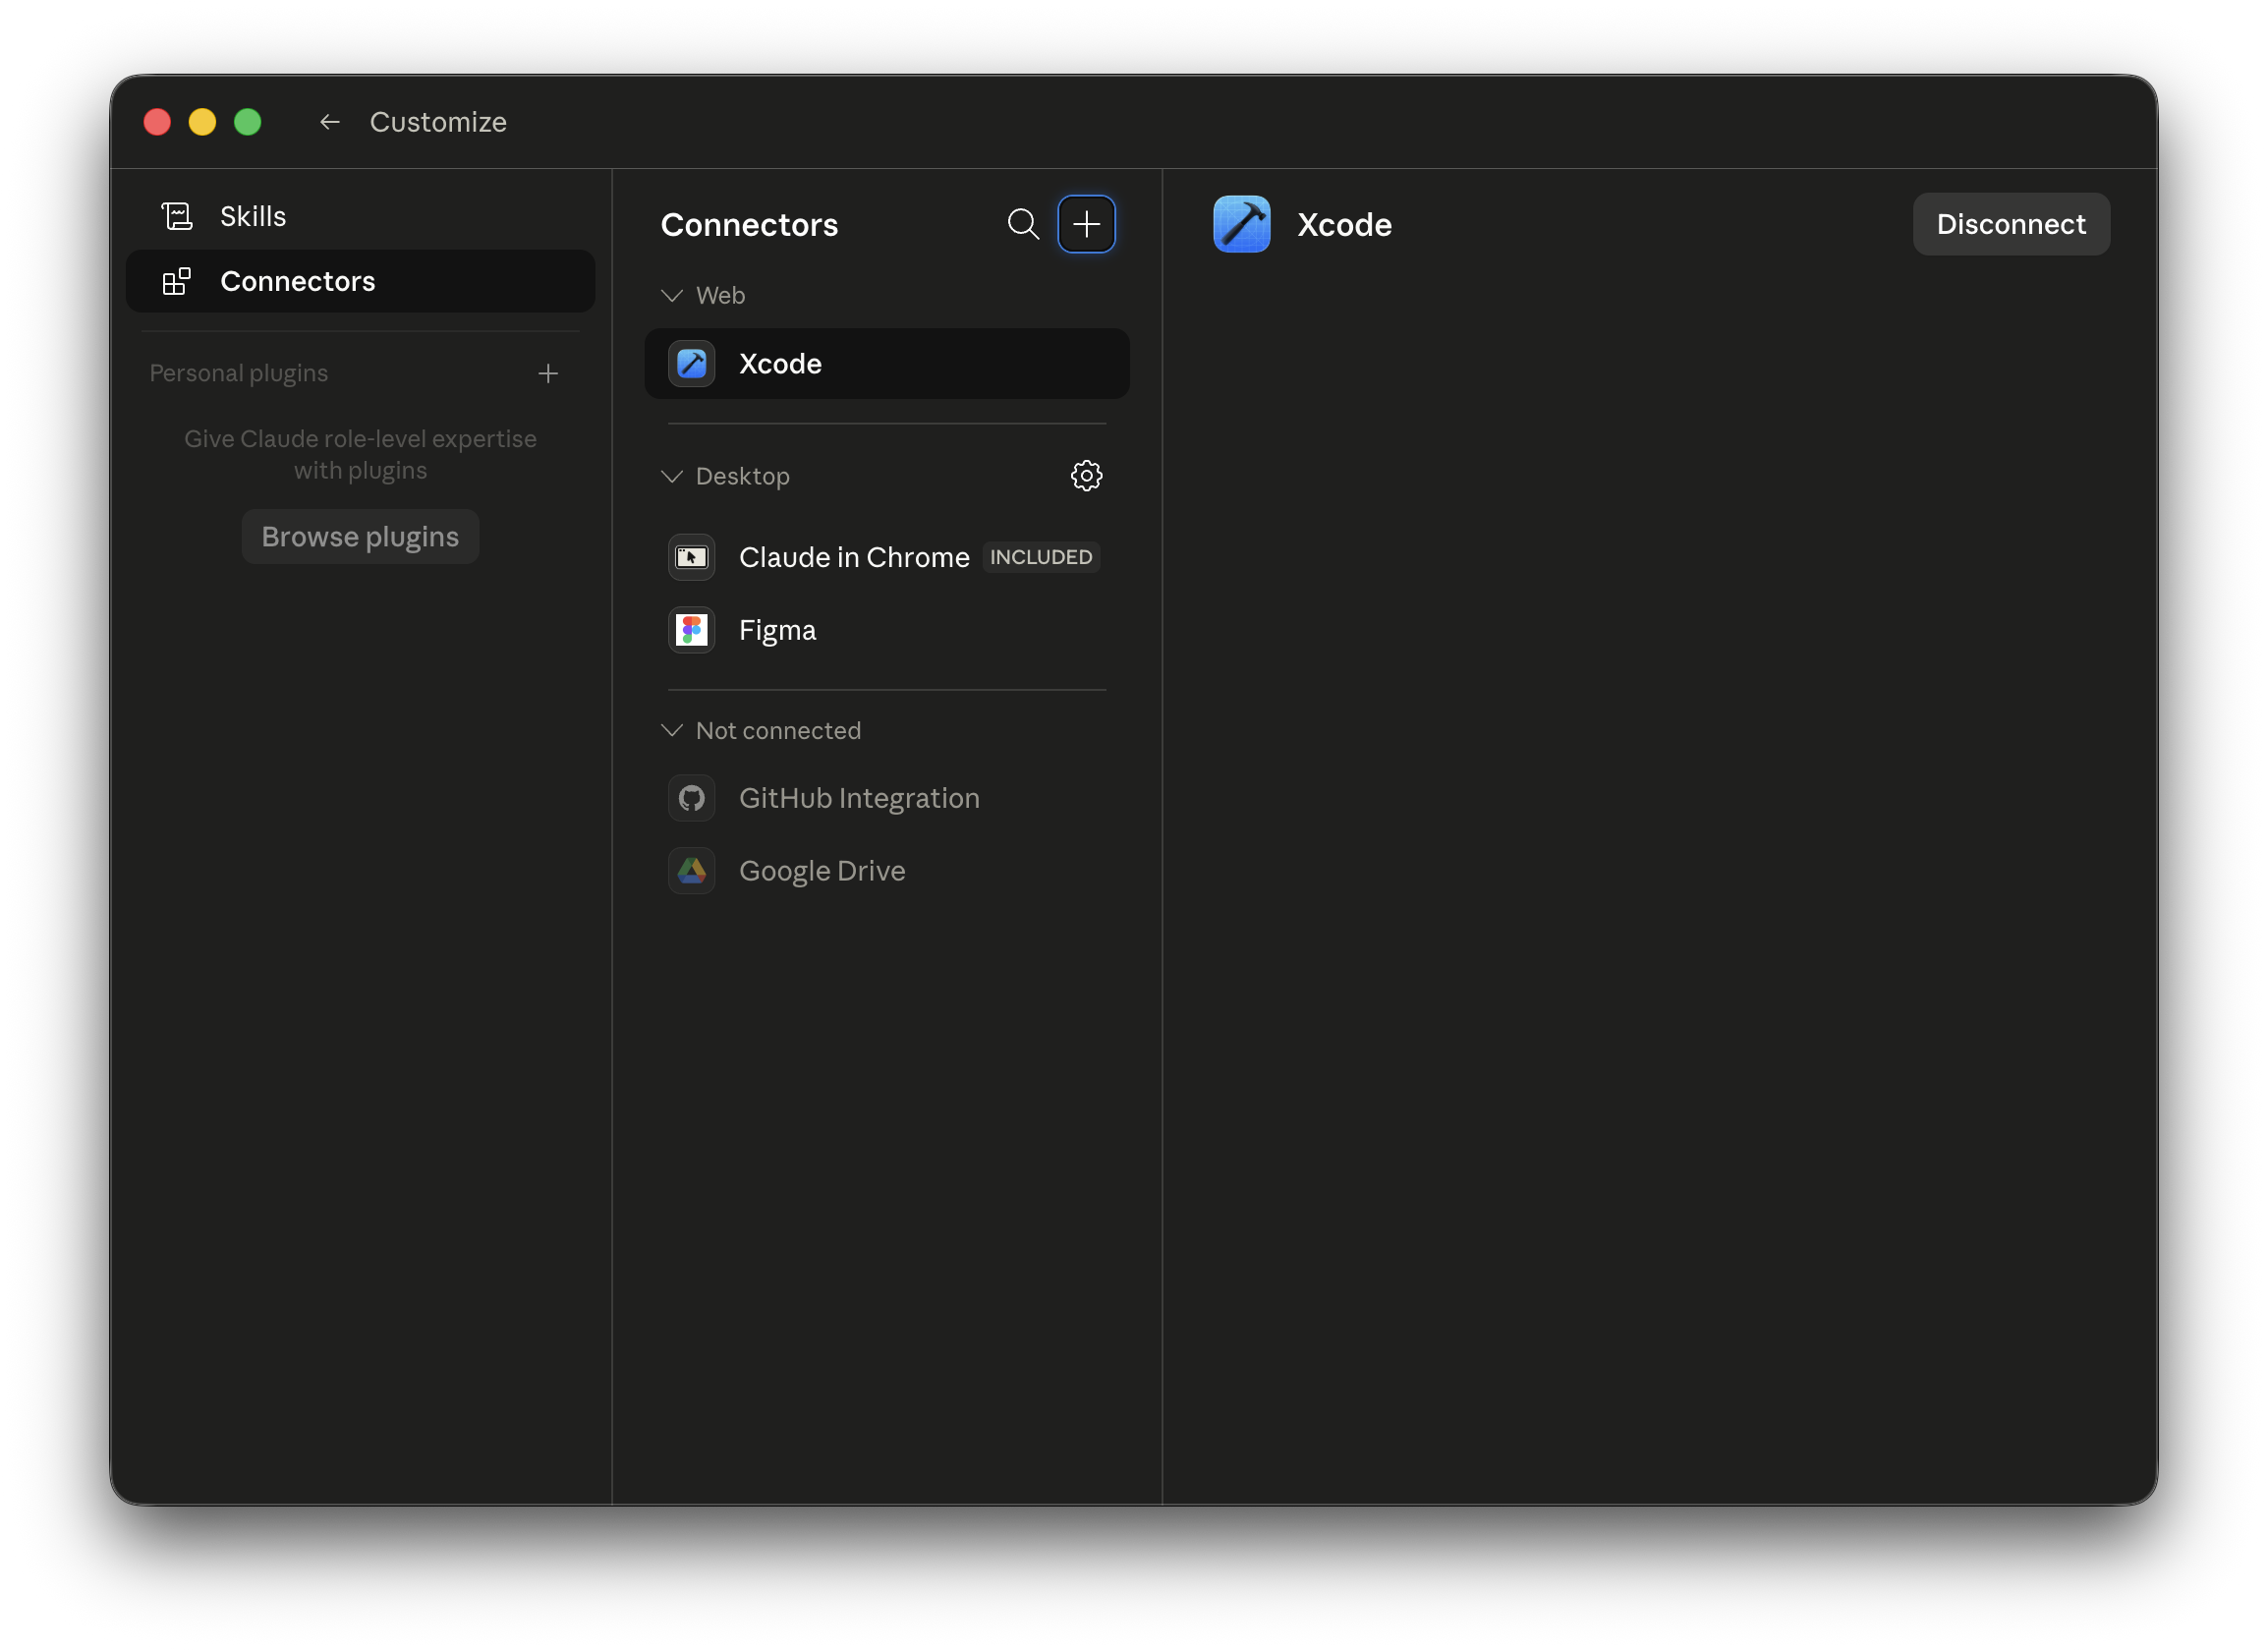Disconnect the Xcode connector
2268x1651 pixels.
coord(2011,224)
